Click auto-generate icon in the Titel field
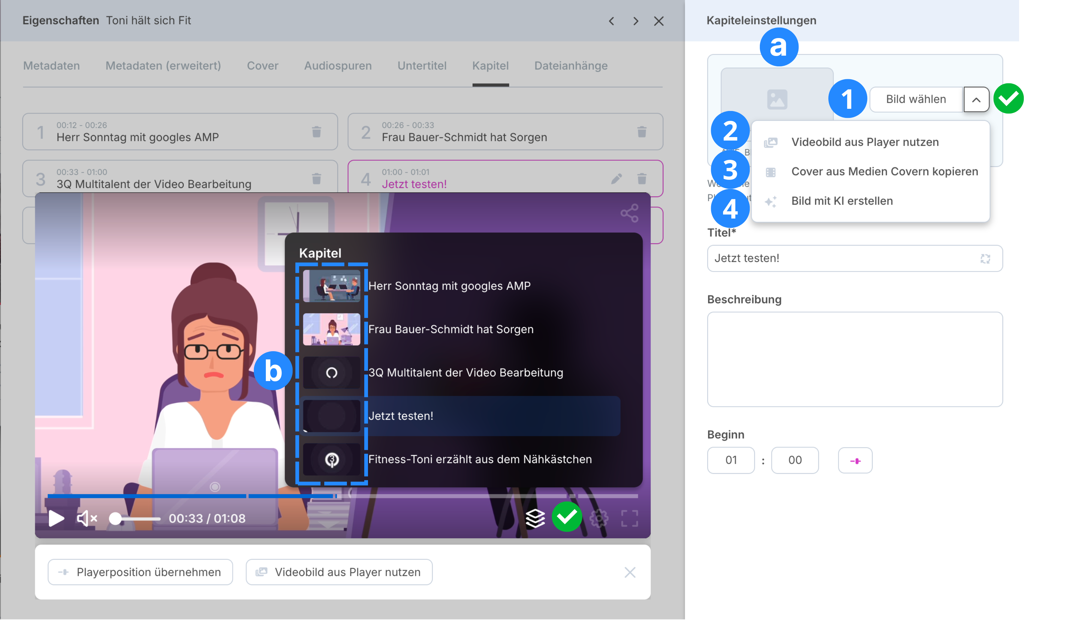The width and height of the screenshot is (1081, 620). coord(985,258)
